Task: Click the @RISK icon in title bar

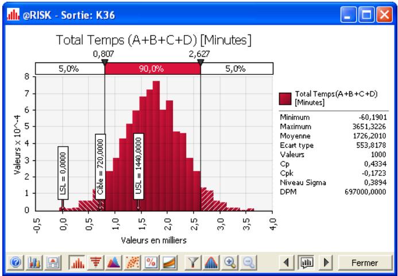Action: tap(13, 14)
